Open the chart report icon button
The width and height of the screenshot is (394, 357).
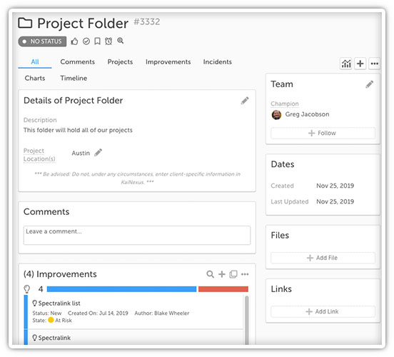pos(346,64)
